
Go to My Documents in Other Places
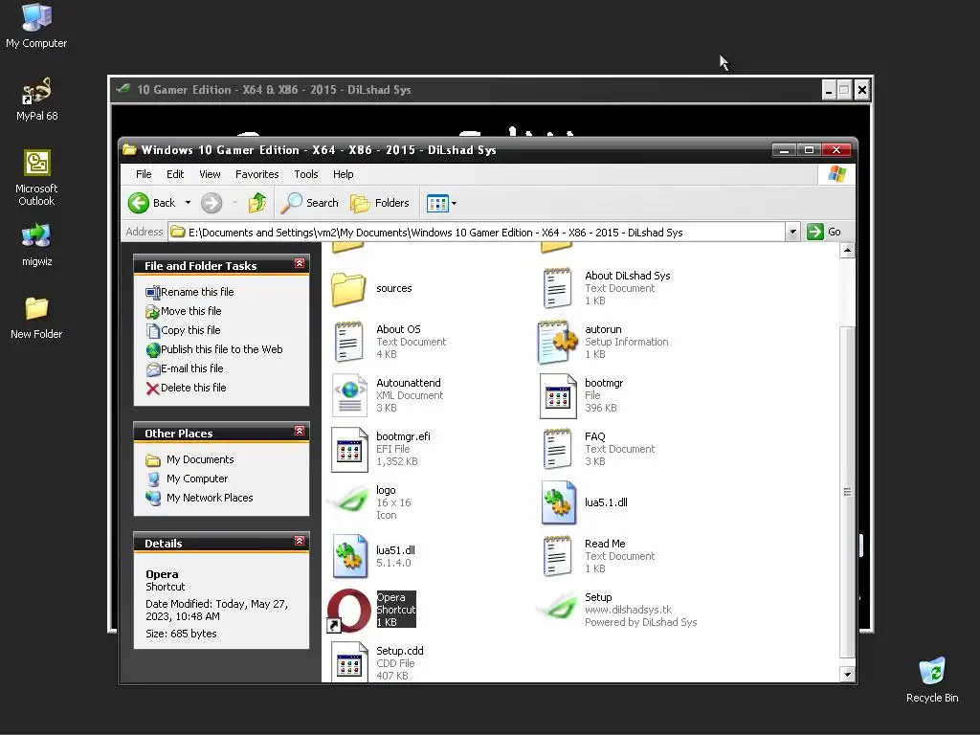pos(190,460)
